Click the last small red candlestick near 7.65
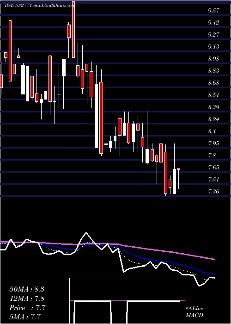The height and width of the screenshot is (324, 231). pos(179,169)
